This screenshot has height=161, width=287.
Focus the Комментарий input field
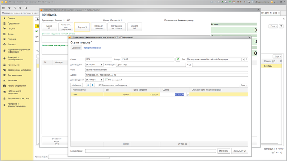(150, 151)
